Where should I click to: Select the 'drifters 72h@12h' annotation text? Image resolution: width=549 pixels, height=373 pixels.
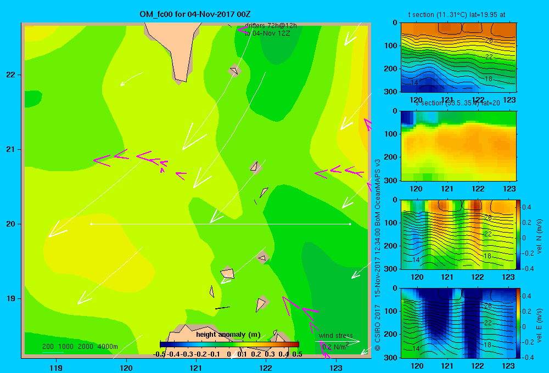click(271, 26)
